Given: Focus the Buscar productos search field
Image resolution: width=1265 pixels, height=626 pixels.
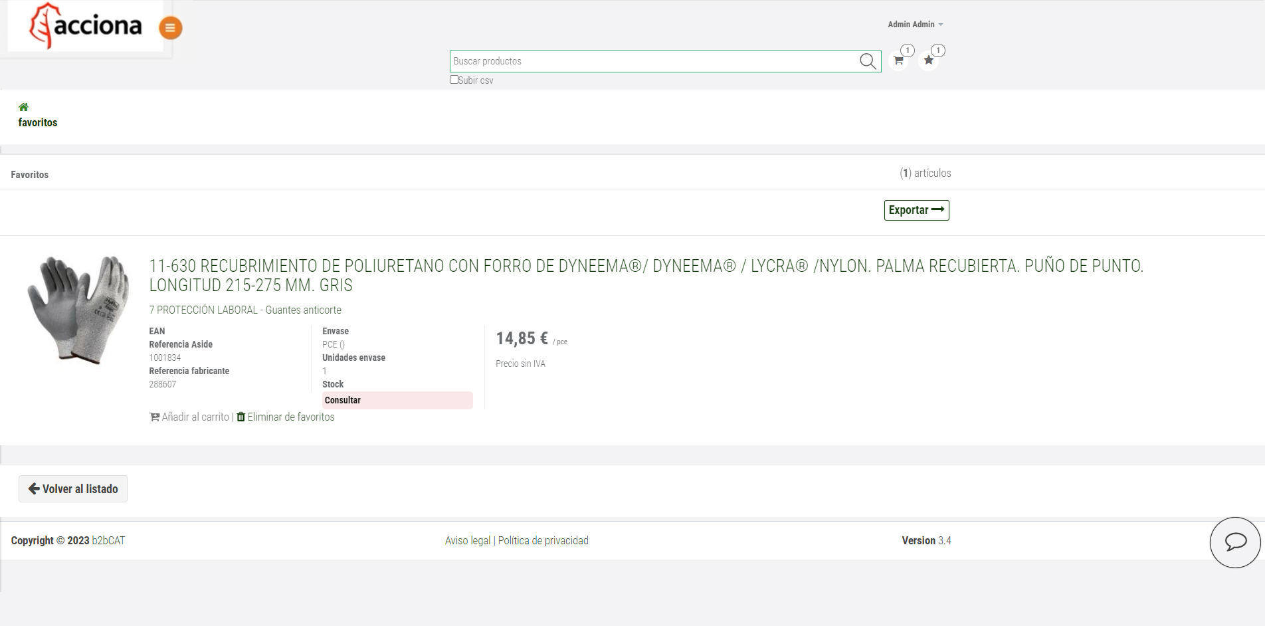Looking at the screenshot, I should pyautogui.click(x=654, y=61).
